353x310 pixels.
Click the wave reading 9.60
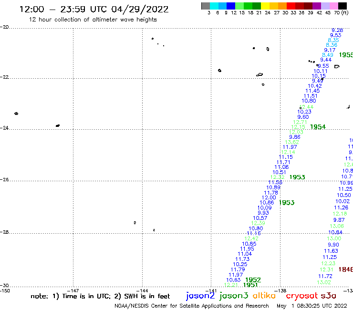pyautogui.click(x=303, y=117)
